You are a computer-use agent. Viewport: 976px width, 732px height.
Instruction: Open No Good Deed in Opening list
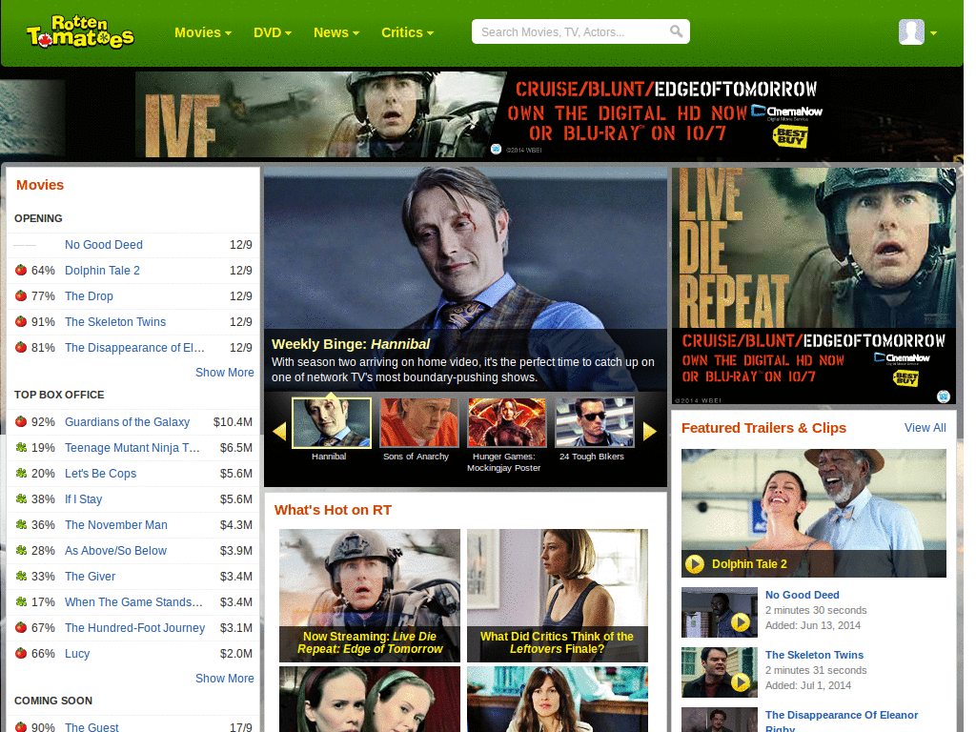[x=103, y=245]
